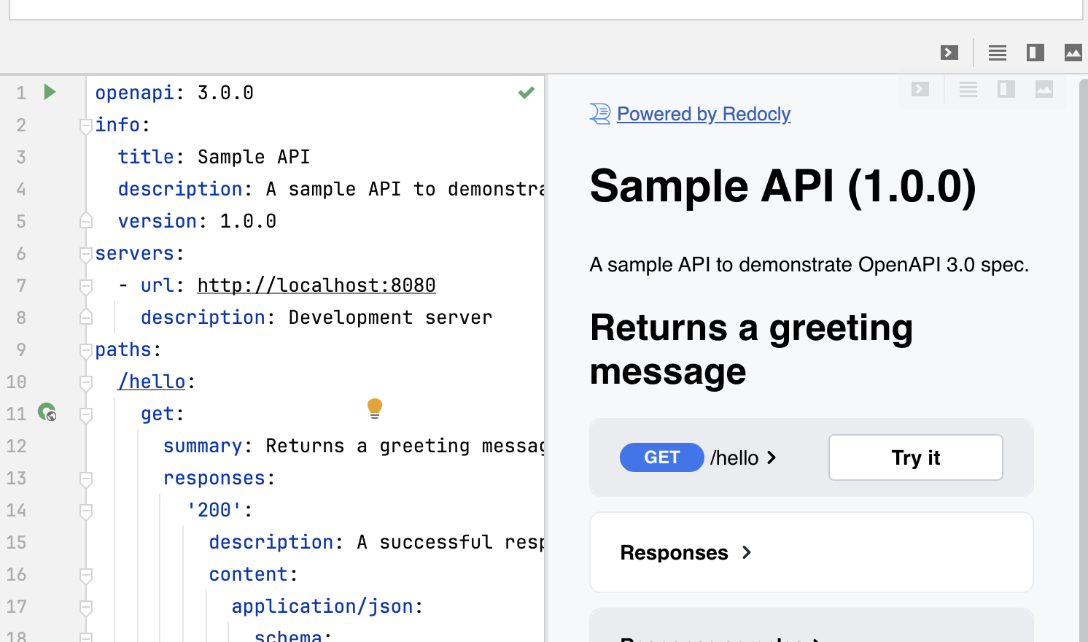The height and width of the screenshot is (642, 1088).
Task: Click line number 6 in the gutter
Action: [21, 253]
